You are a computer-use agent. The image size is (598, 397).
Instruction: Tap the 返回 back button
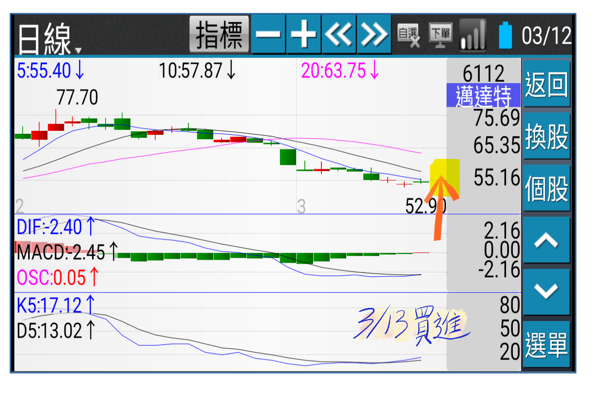tap(546, 85)
